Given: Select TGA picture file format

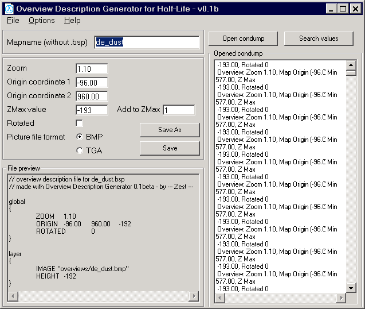Looking at the screenshot, I should click(x=80, y=150).
